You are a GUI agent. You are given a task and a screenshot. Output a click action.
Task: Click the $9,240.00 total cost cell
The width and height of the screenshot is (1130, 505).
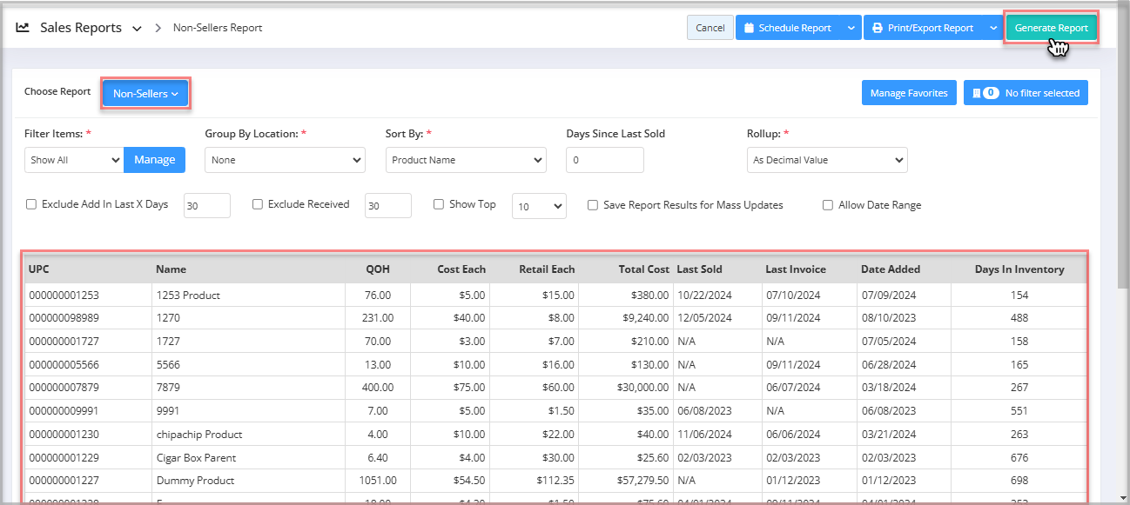click(x=626, y=318)
